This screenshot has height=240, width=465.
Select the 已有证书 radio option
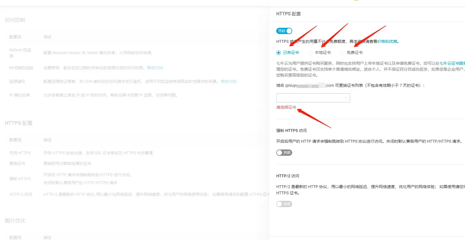[279, 53]
